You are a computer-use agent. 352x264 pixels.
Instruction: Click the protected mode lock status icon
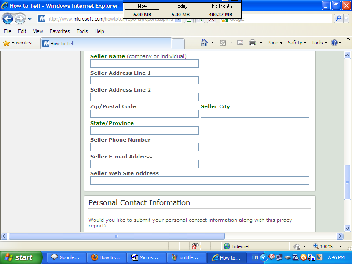297,246
